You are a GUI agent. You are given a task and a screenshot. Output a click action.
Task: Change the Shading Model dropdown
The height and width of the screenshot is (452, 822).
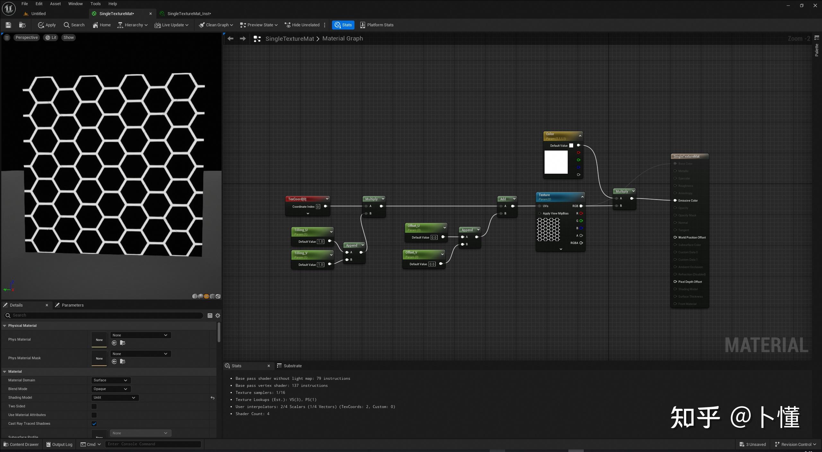coord(115,397)
